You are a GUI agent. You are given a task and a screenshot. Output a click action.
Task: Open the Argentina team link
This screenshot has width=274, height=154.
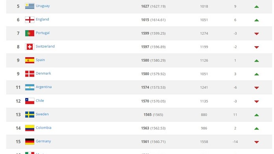(44, 87)
